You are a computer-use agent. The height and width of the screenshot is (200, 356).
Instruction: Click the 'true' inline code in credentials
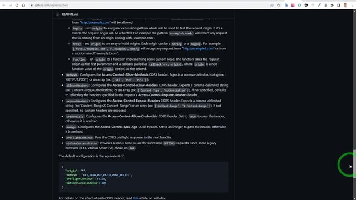pos(192,116)
